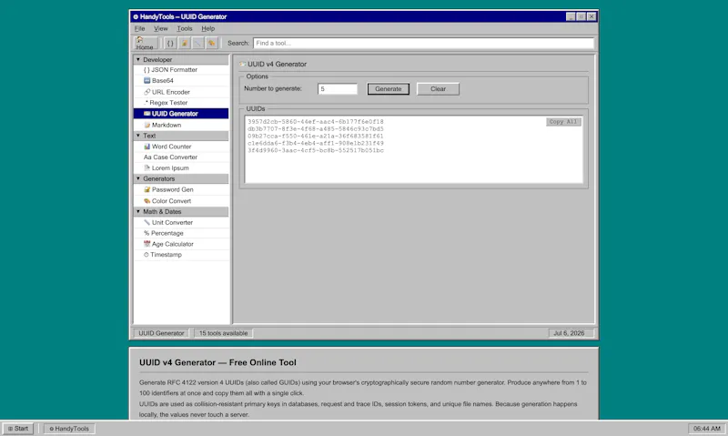Select Unit Converter in the sidebar
The height and width of the screenshot is (436, 728).
pos(181,222)
